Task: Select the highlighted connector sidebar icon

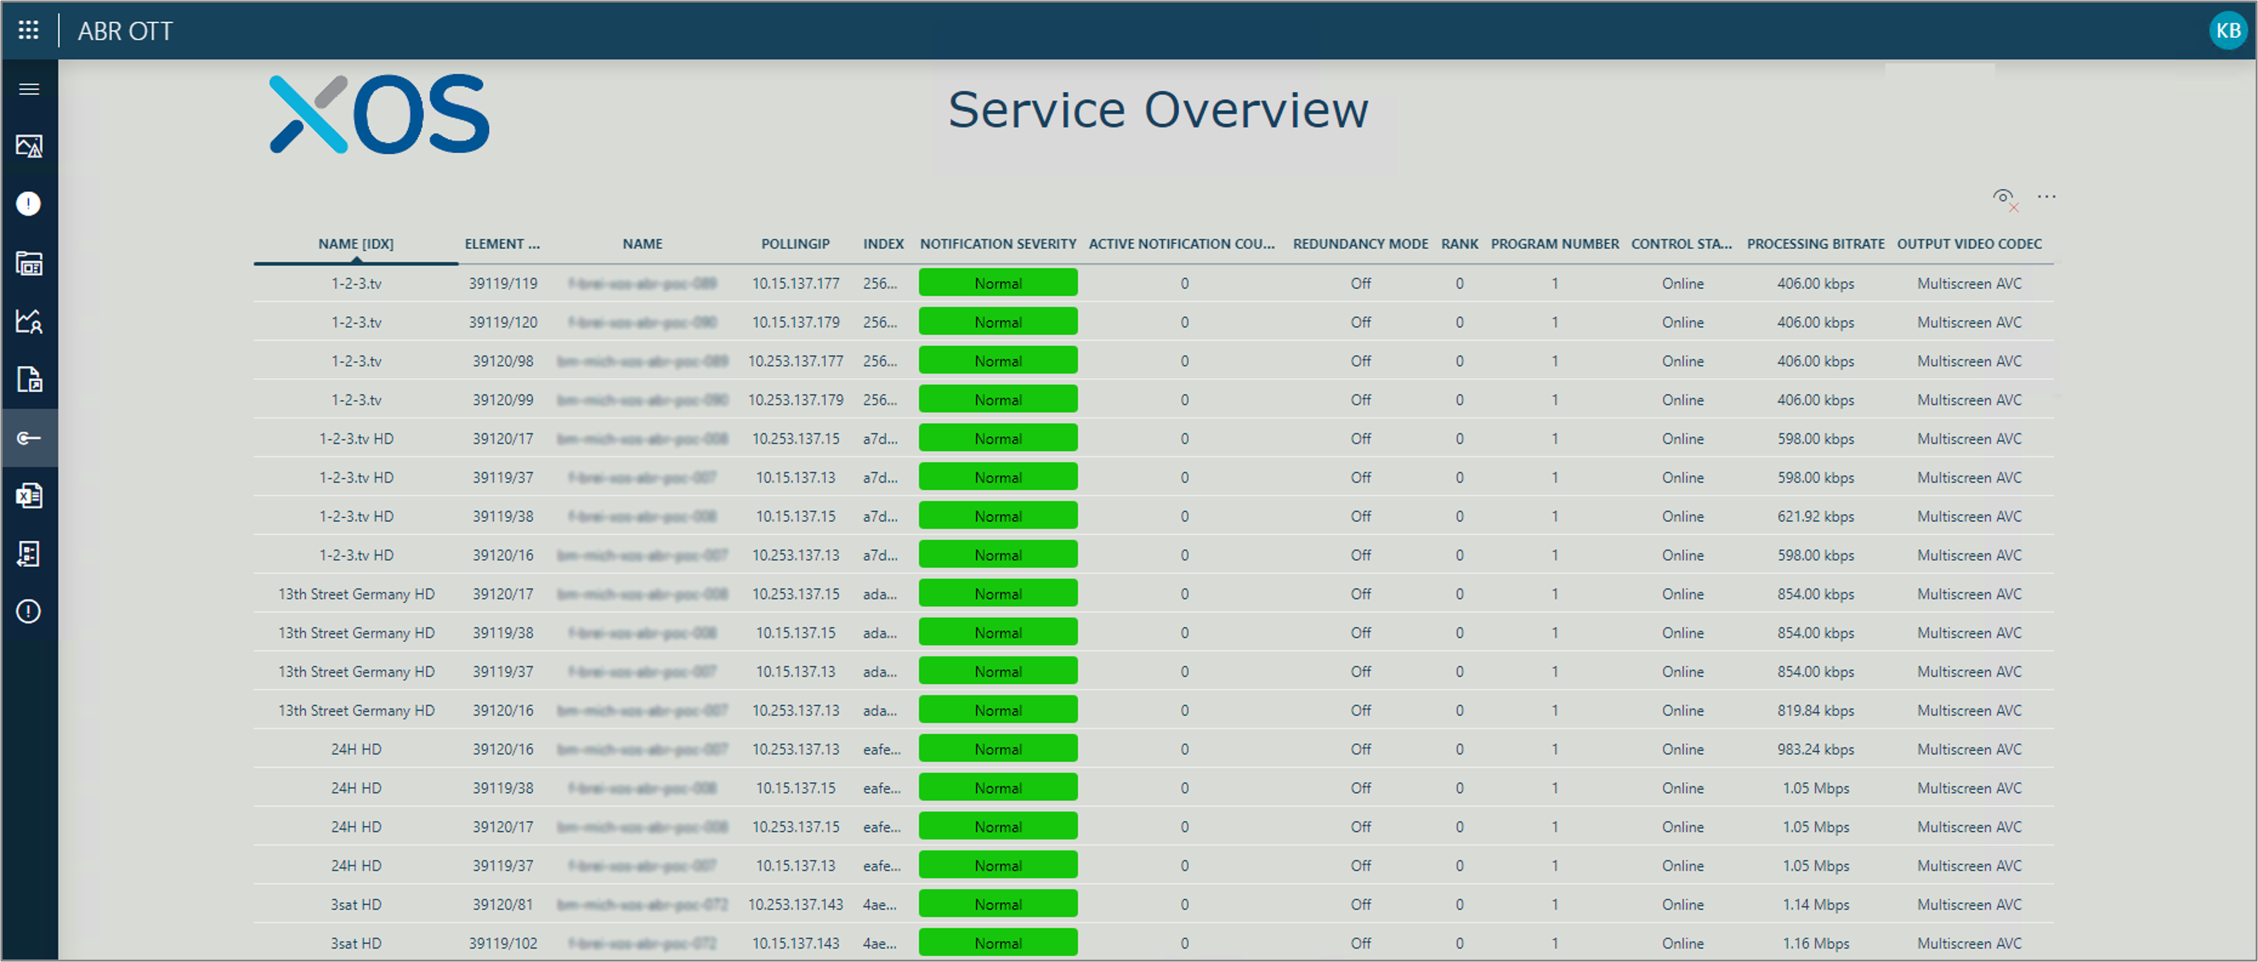Action: pos(29,437)
